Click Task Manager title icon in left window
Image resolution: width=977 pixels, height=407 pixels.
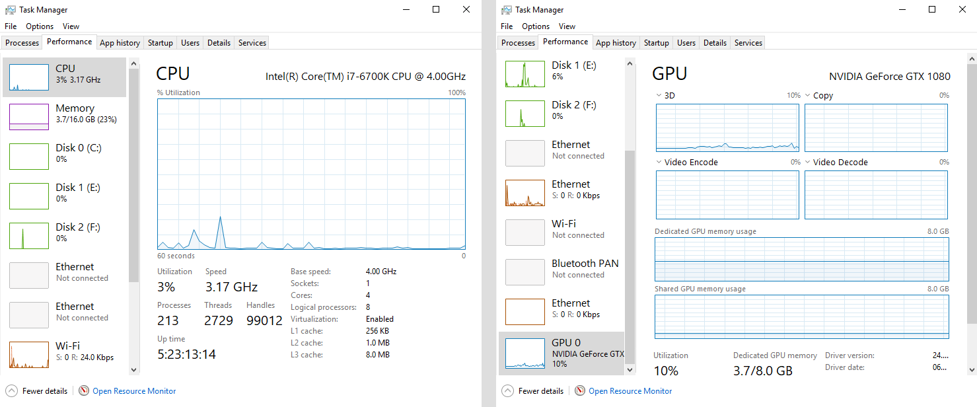click(x=11, y=10)
